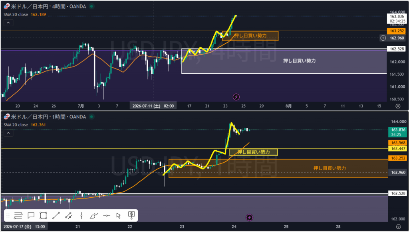Click the 7月 date on 4時間 time axis
The image size is (409, 232).
(81, 106)
